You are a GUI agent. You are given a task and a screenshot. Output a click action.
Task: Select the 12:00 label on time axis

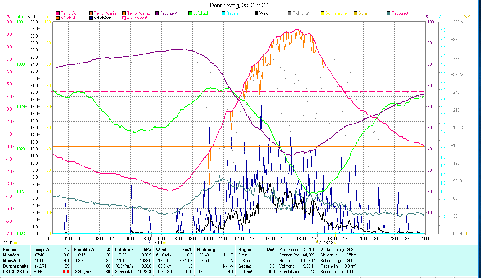pos(239,238)
